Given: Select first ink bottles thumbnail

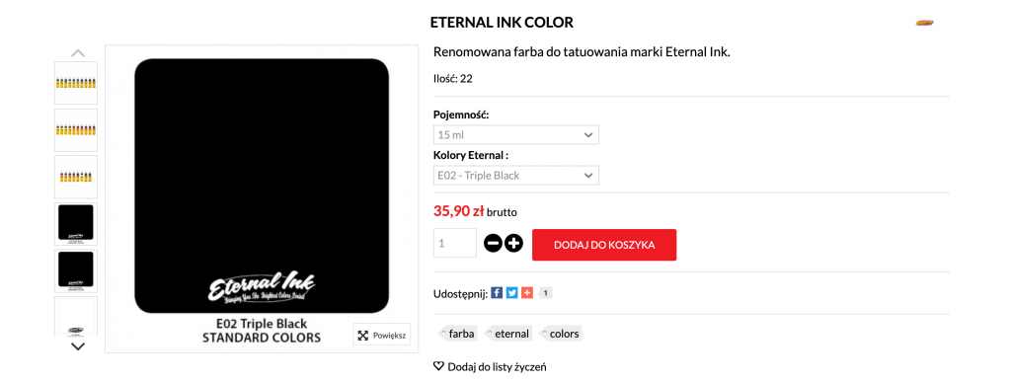Looking at the screenshot, I should coord(76,83).
